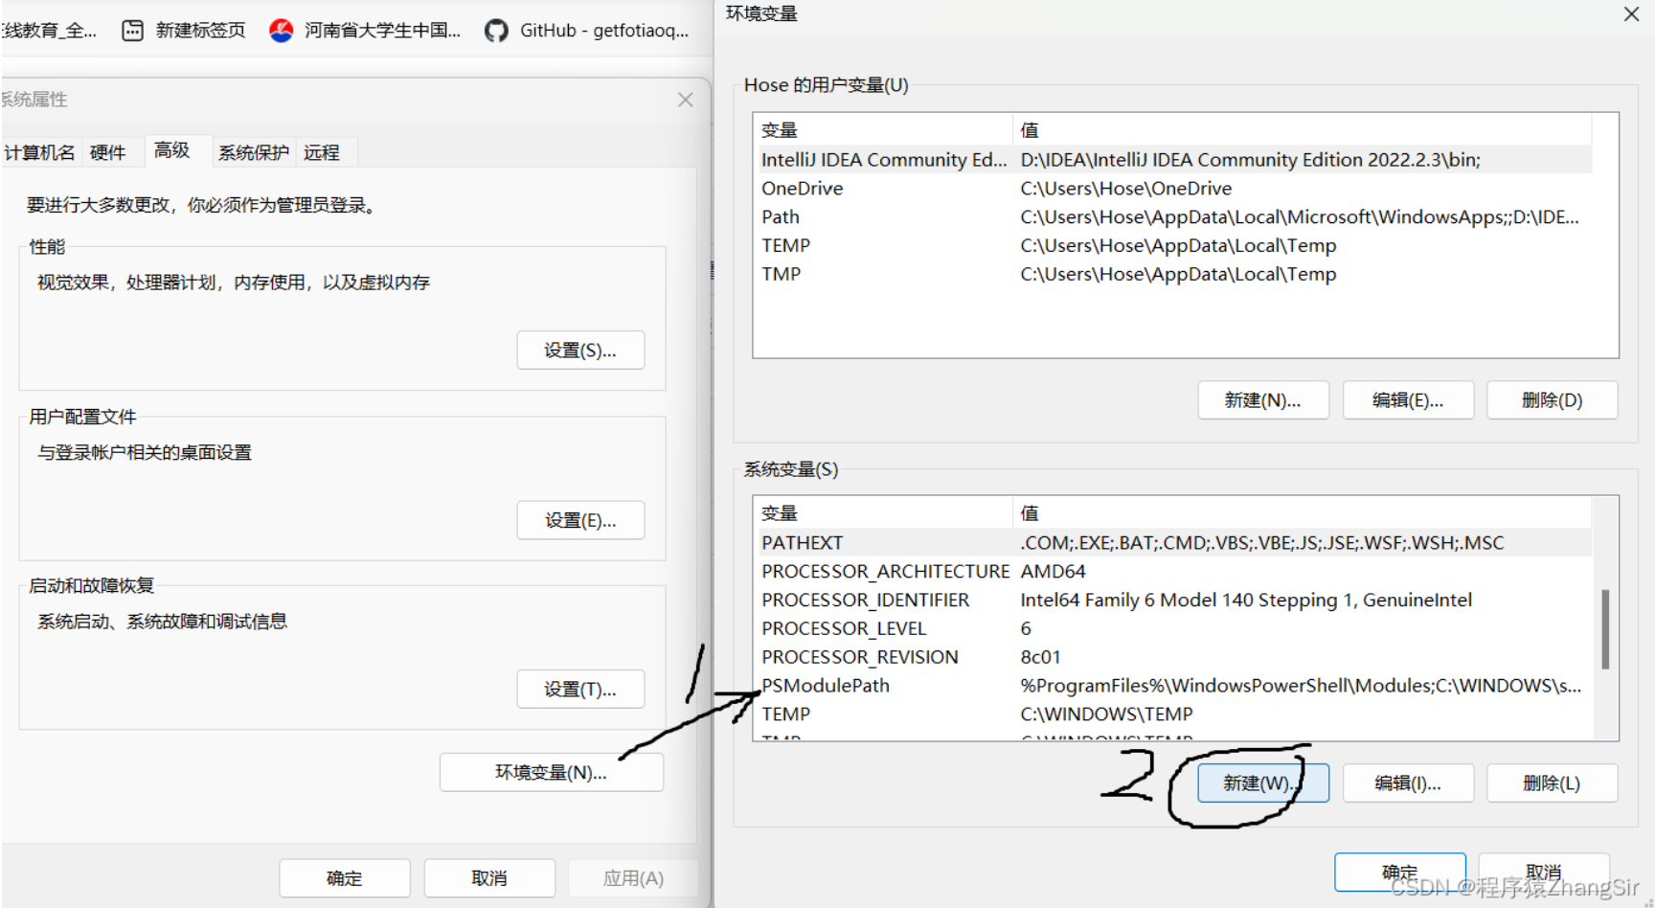Click the C:\Users\Hose\OneDrive value cell
This screenshot has height=908, width=1655.
coord(1126,189)
